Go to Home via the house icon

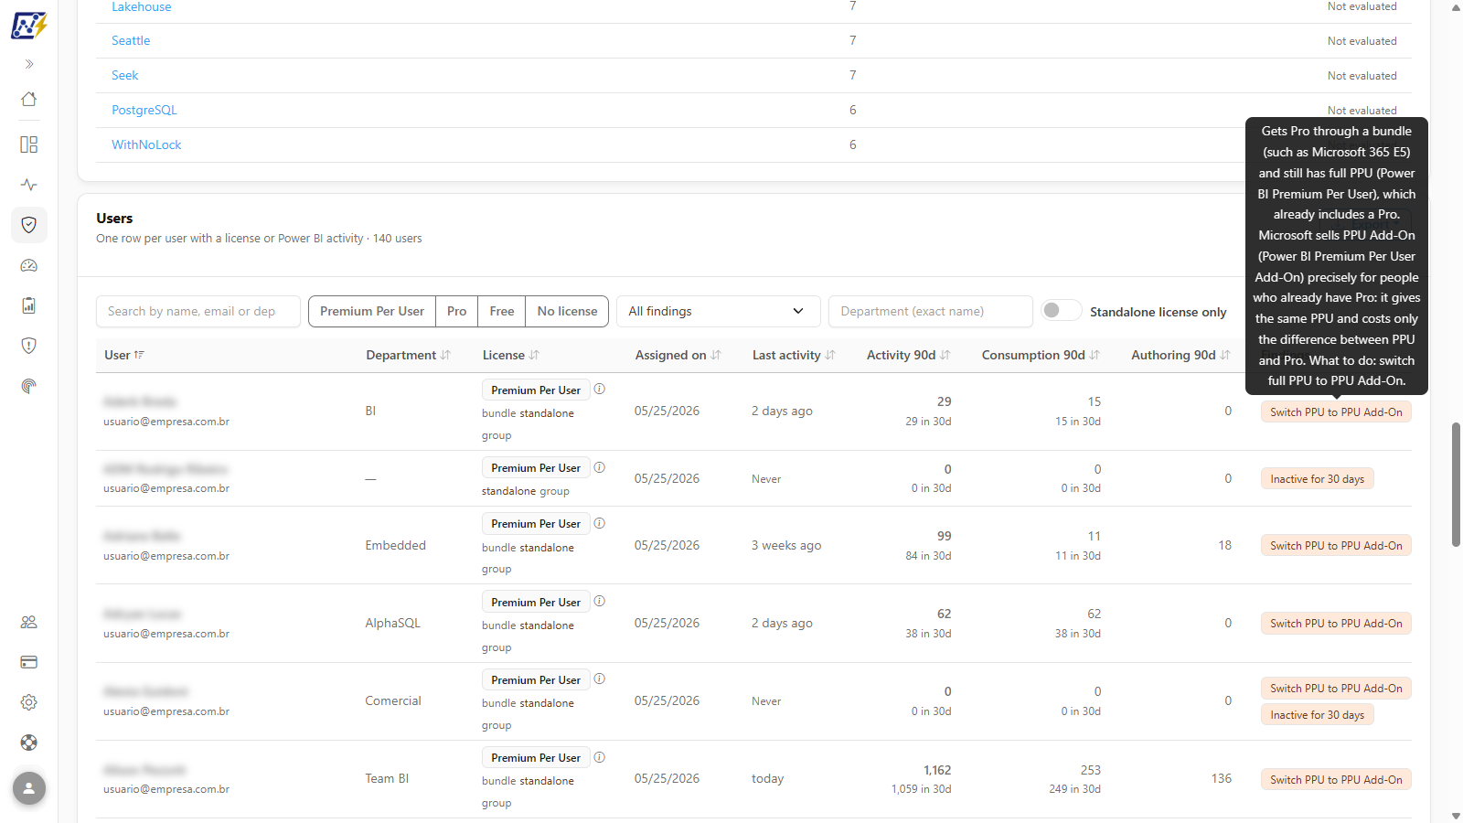[29, 99]
